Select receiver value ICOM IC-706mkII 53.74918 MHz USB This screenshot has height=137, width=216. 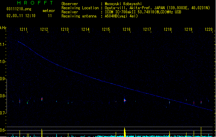[143, 12]
